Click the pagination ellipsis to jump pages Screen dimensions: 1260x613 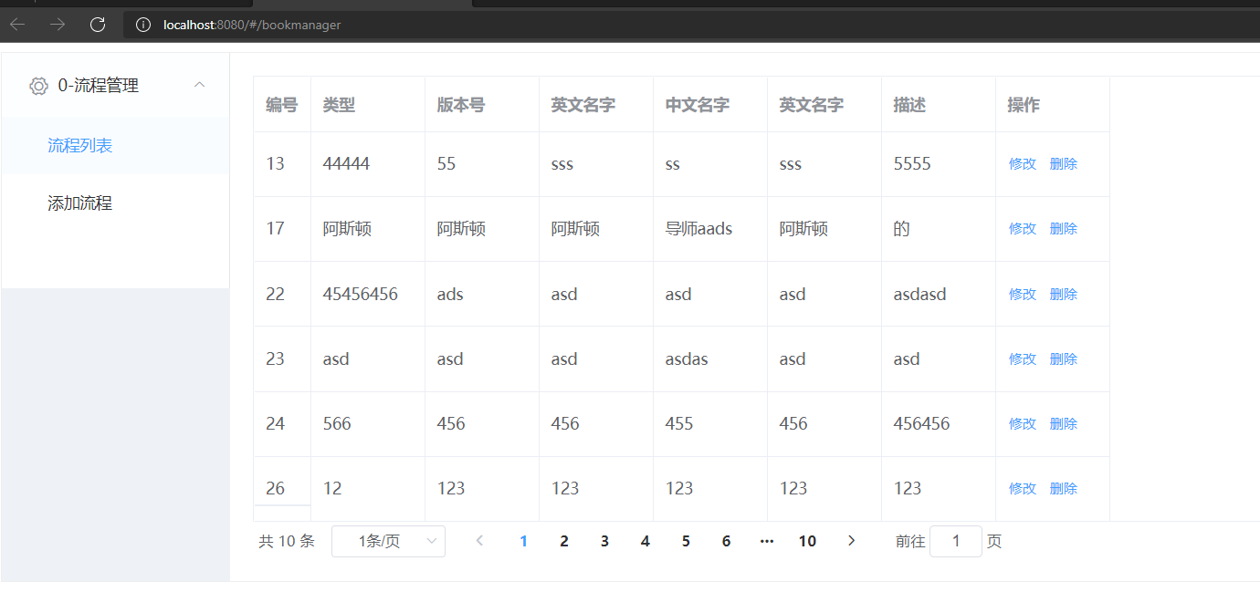point(767,541)
